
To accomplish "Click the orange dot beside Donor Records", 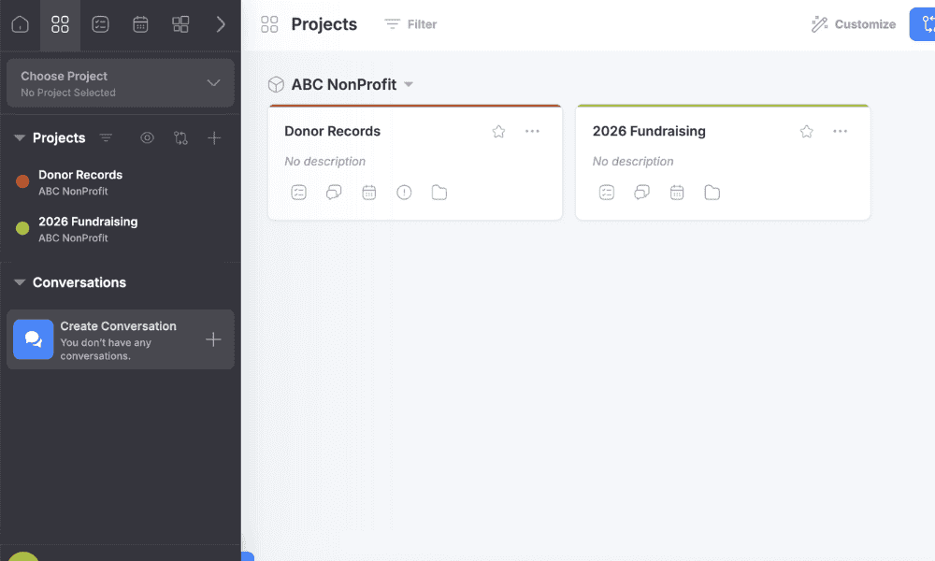I will (x=22, y=181).
